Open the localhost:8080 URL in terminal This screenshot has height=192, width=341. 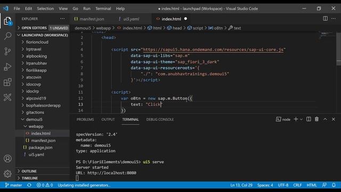pos(112,173)
